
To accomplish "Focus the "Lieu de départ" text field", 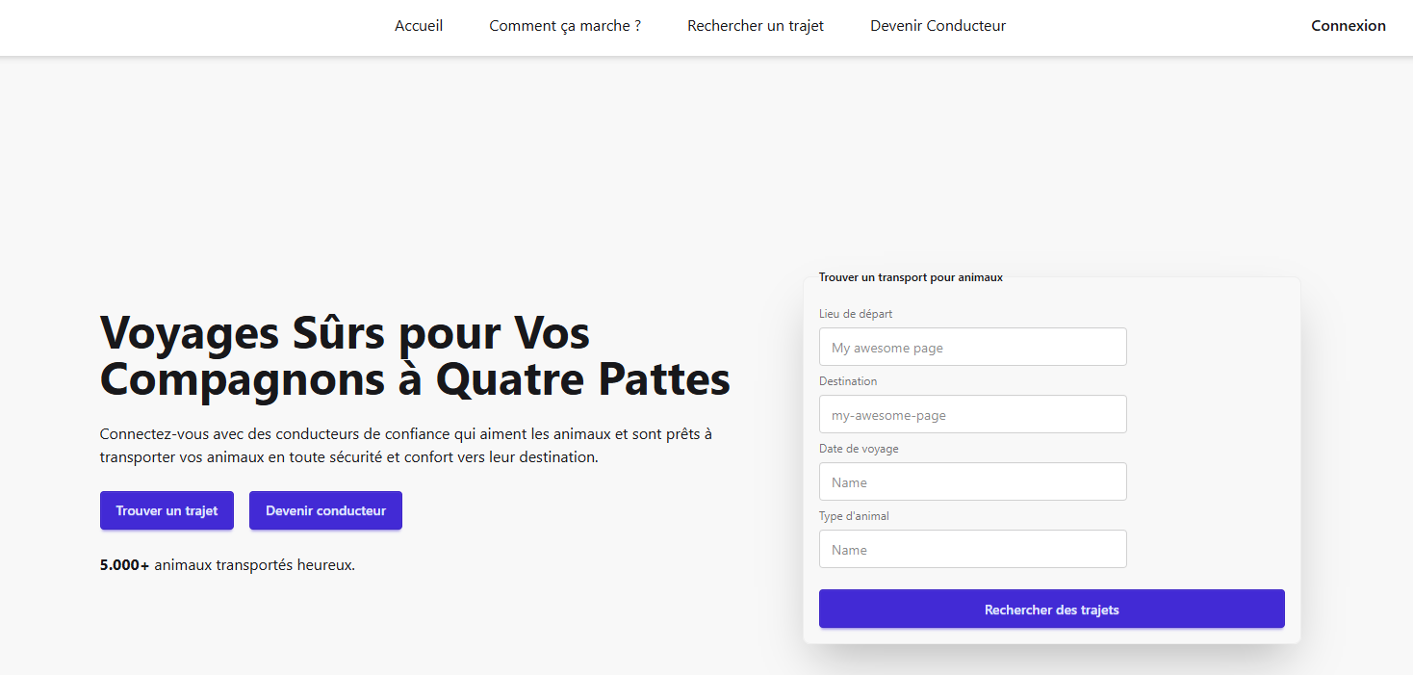I will pyautogui.click(x=972, y=348).
